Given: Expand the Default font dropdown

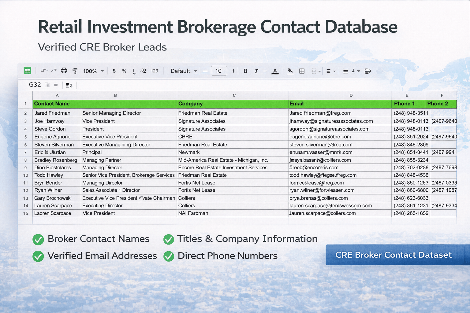Looking at the screenshot, I should 184,71.
